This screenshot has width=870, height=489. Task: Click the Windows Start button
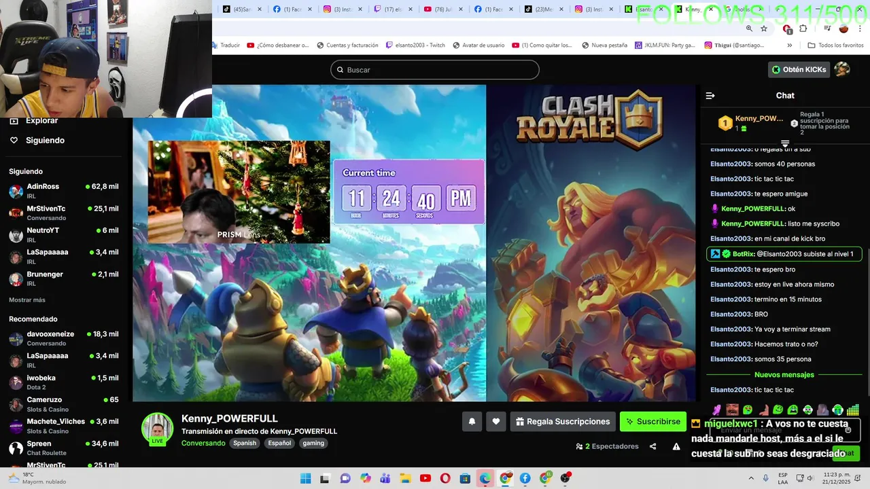(305, 479)
